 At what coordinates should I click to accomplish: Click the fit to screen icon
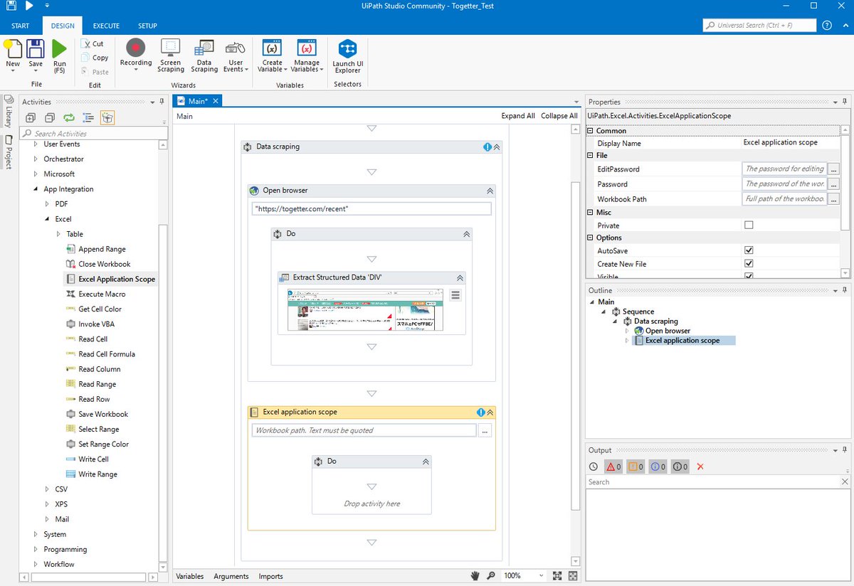pos(557,575)
